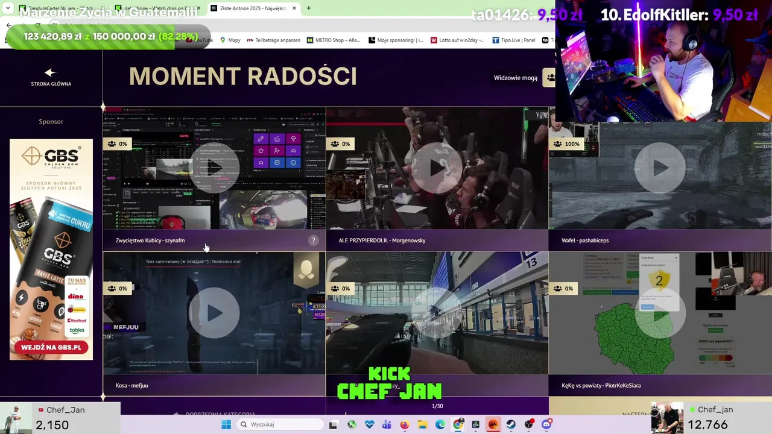
Task: Click the viewers icon on train station clip badge
Action: pos(335,289)
